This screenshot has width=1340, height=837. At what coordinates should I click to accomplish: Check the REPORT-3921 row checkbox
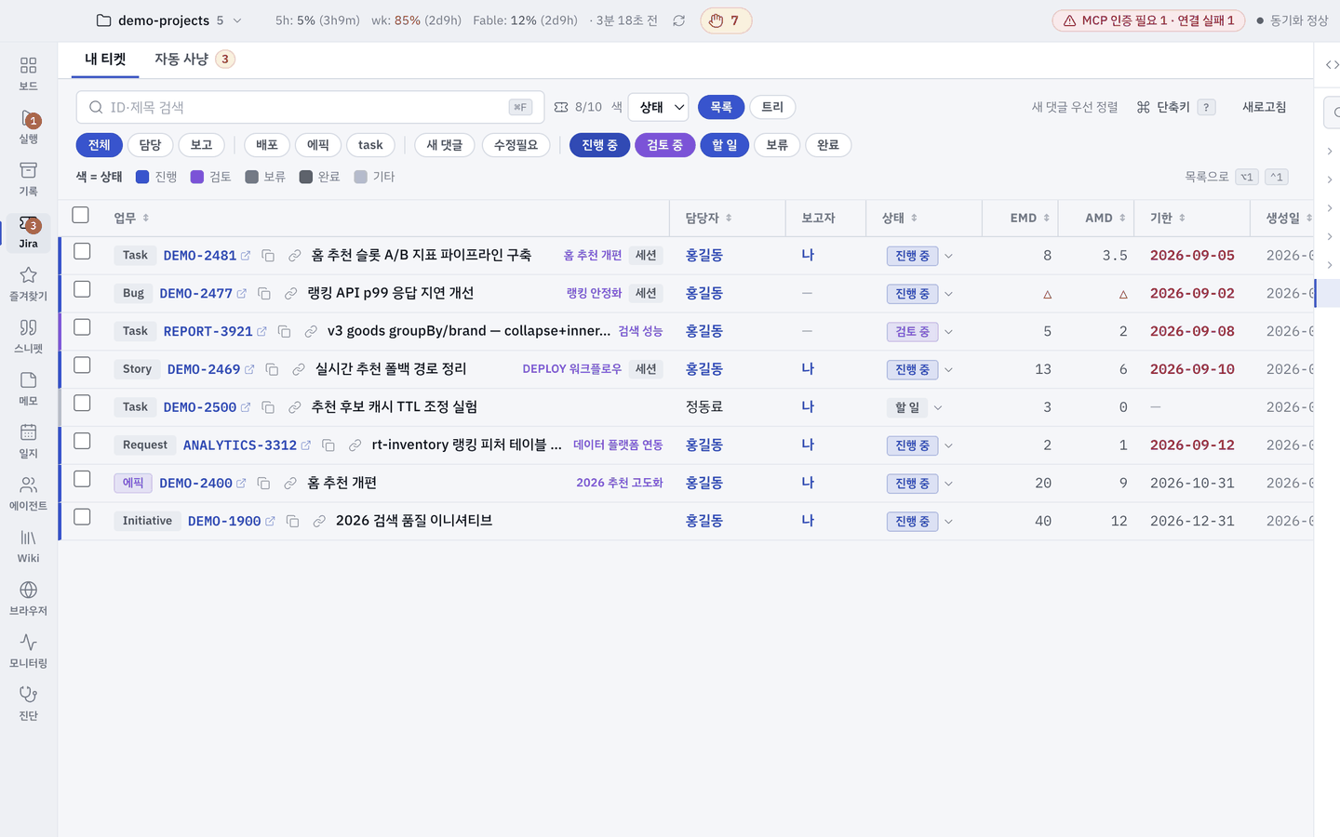click(x=82, y=327)
